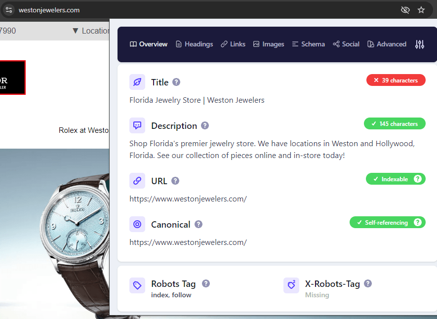The image size is (437, 319).
Task: Click the speech-bubble icon beside Description
Action: pos(137,125)
